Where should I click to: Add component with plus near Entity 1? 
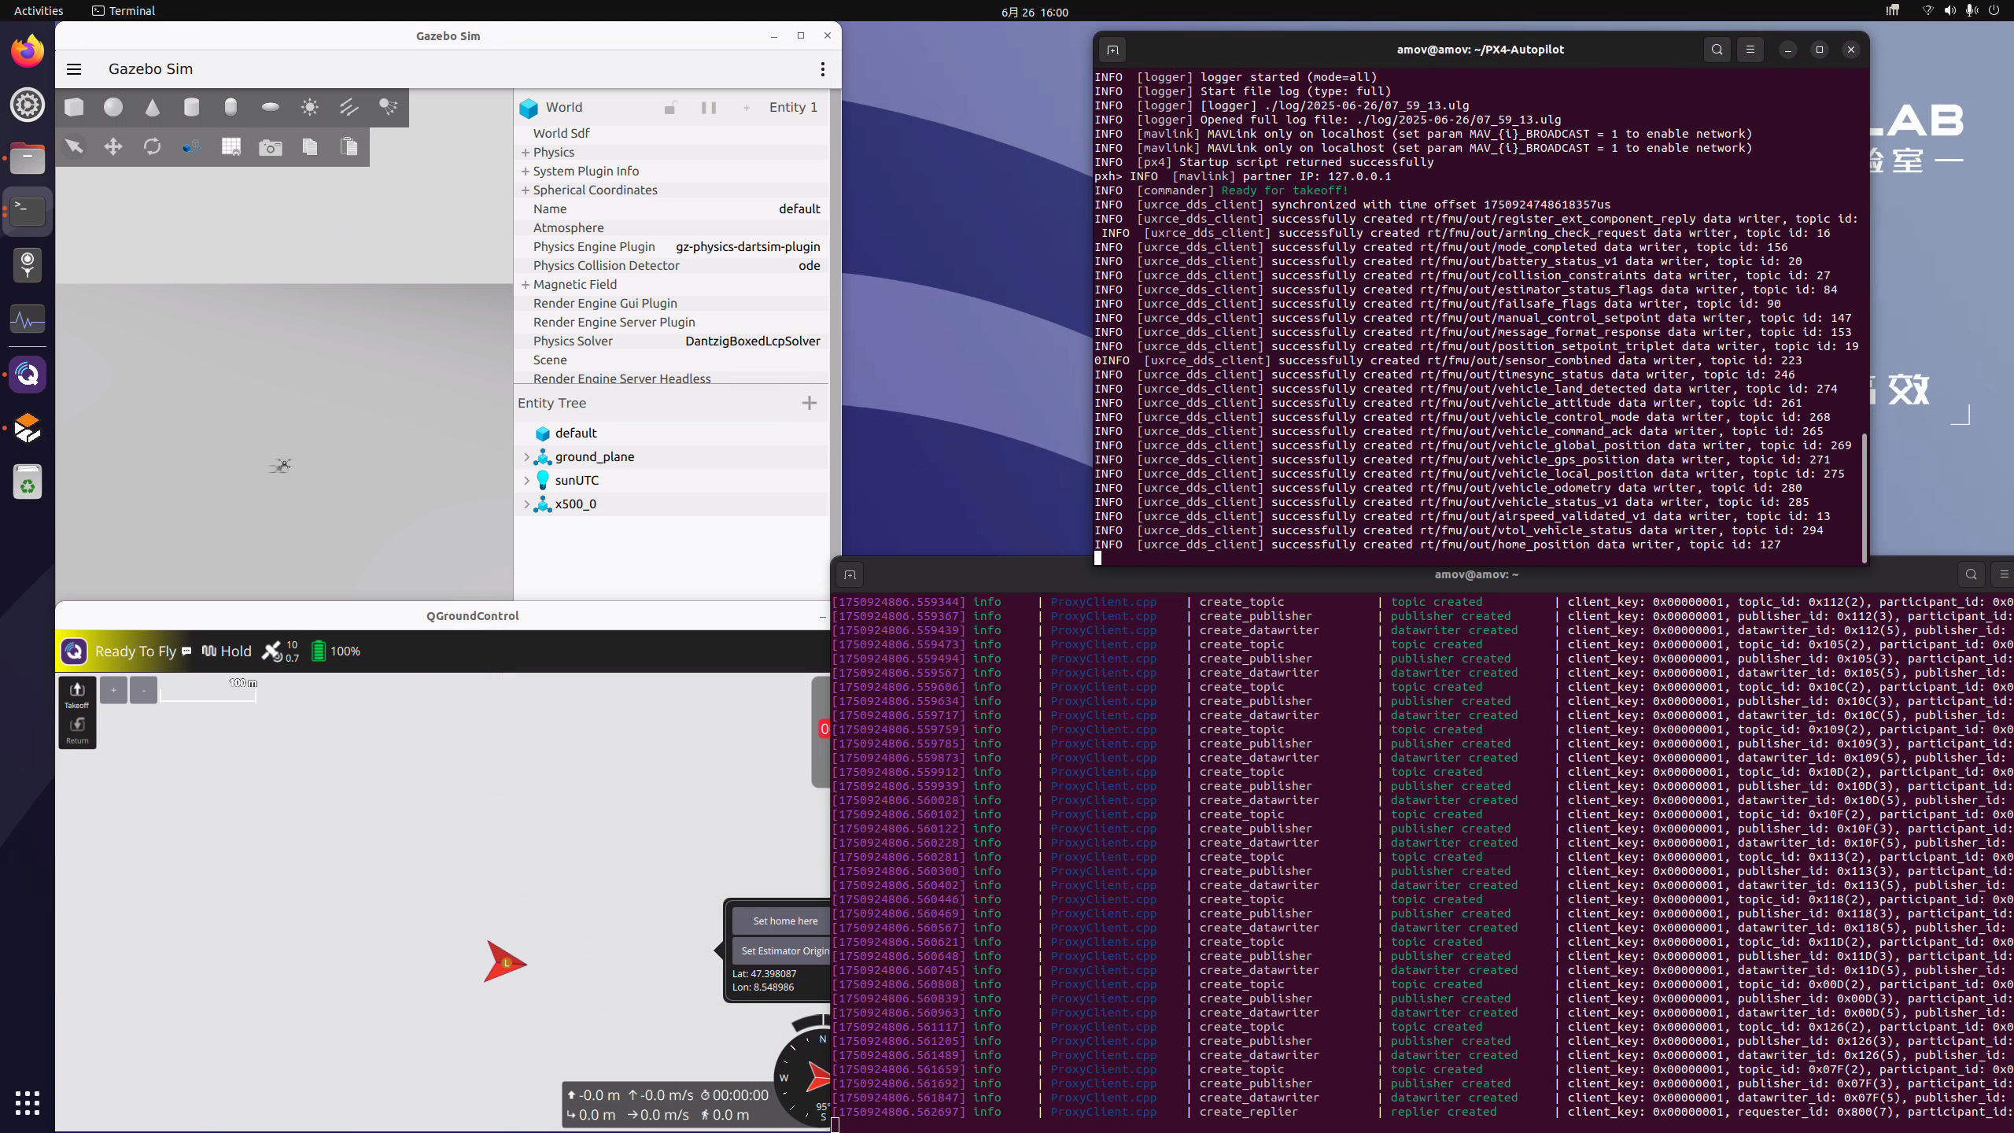[746, 108]
